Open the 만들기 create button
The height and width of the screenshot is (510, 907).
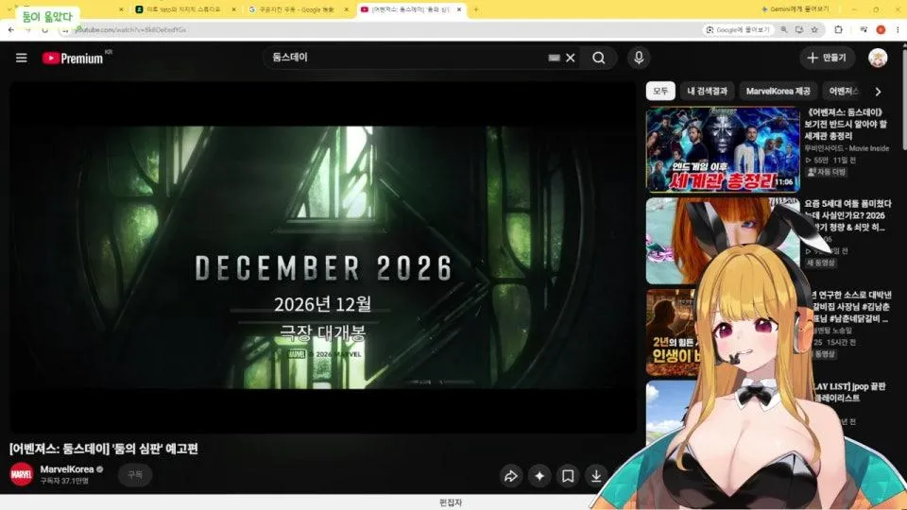(x=828, y=58)
